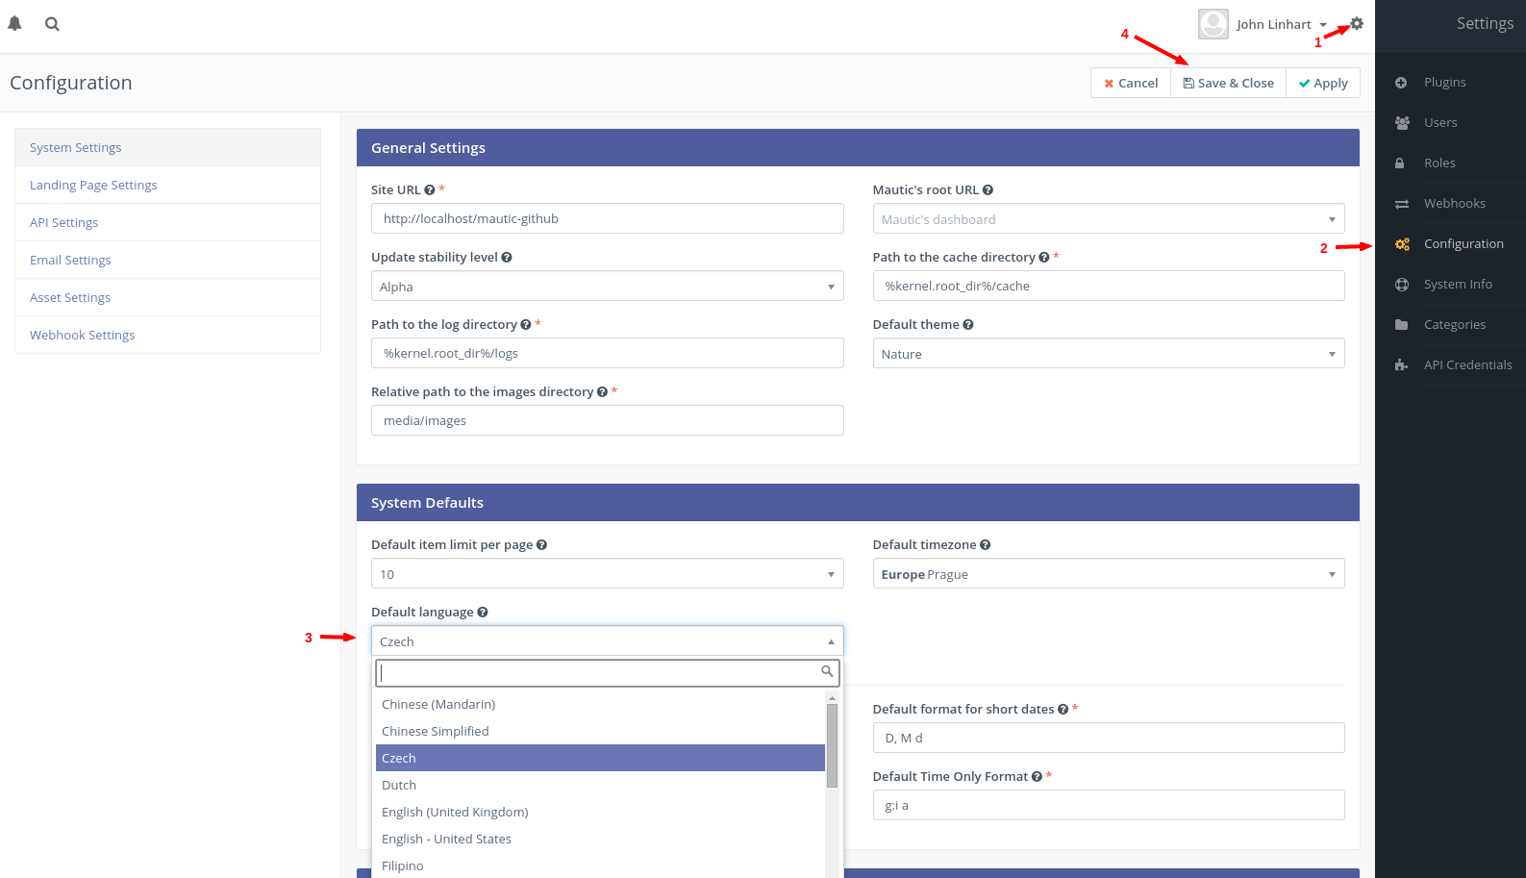Focus the Default format for short dates field
The height and width of the screenshot is (878, 1526).
[1109, 738]
